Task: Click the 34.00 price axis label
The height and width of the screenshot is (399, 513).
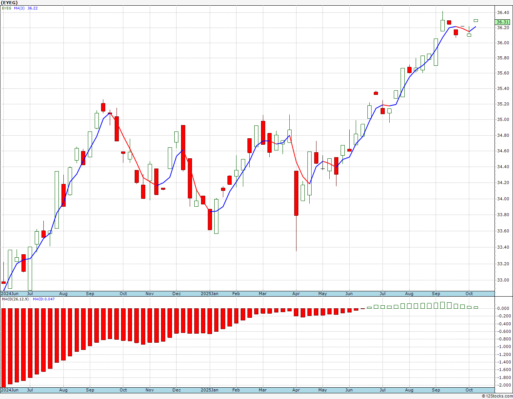Action: pos(502,199)
